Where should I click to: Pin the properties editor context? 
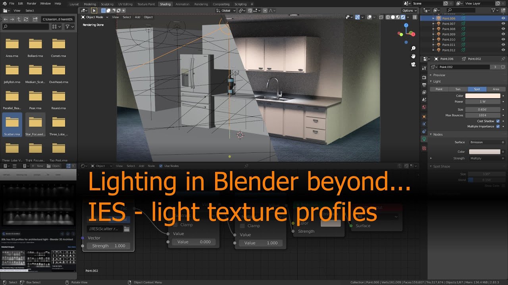(503, 59)
